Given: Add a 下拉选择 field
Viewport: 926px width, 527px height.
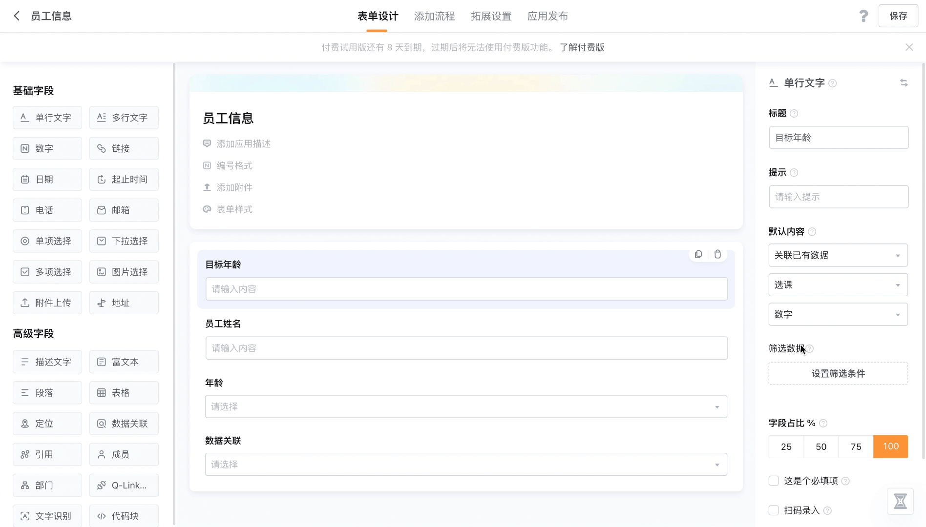Looking at the screenshot, I should point(124,241).
